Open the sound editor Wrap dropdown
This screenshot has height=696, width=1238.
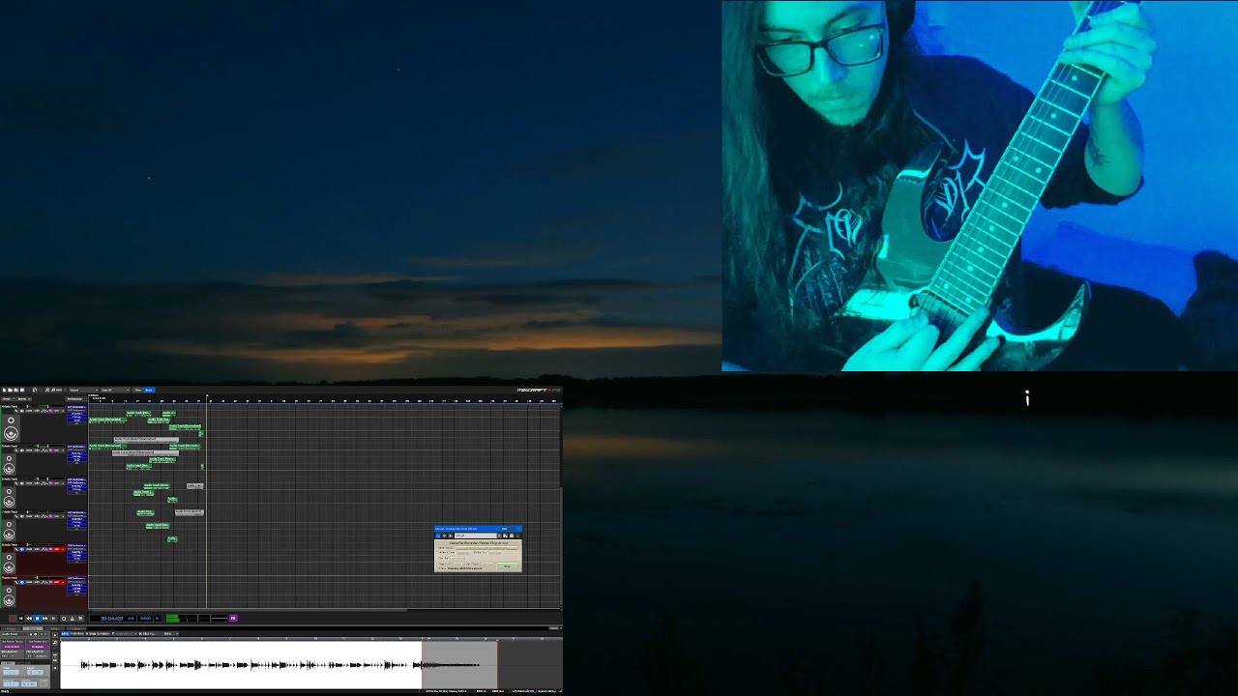click(171, 633)
